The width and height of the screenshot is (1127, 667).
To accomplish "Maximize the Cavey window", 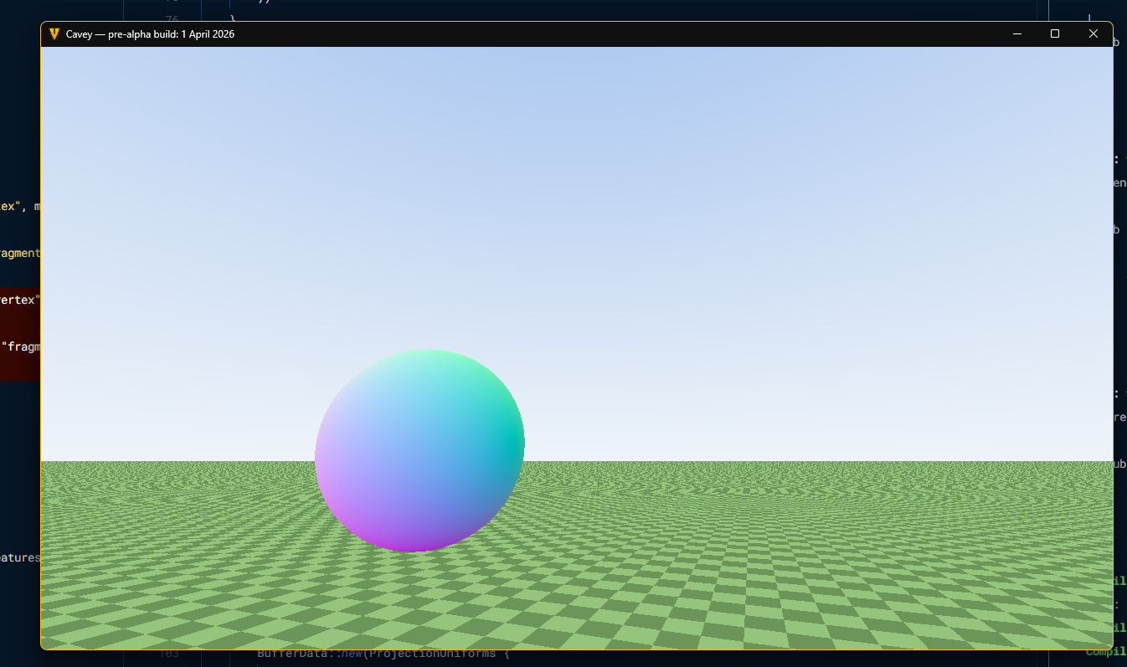I will [1054, 33].
